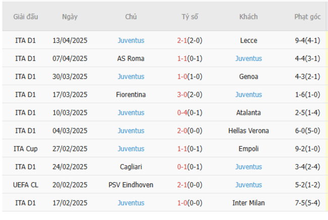Click the "Ngày" column header
The height and width of the screenshot is (220, 328).
70,17
